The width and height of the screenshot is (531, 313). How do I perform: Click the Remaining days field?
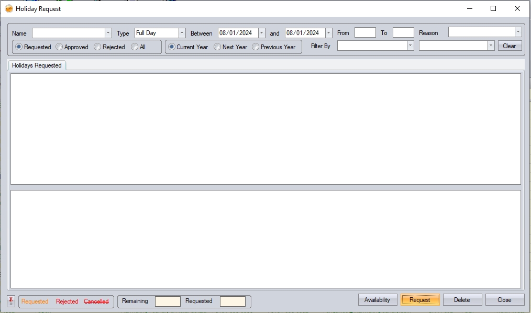pos(168,301)
